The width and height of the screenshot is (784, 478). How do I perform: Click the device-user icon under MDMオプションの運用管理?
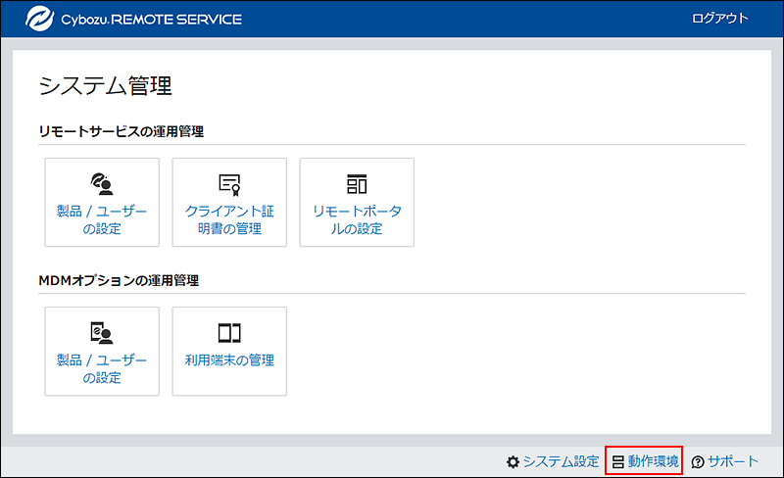(x=102, y=332)
